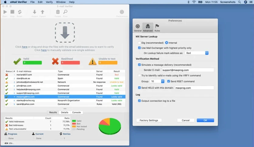Click the Factory Settings button
This screenshot has width=254, height=147.
(149, 120)
